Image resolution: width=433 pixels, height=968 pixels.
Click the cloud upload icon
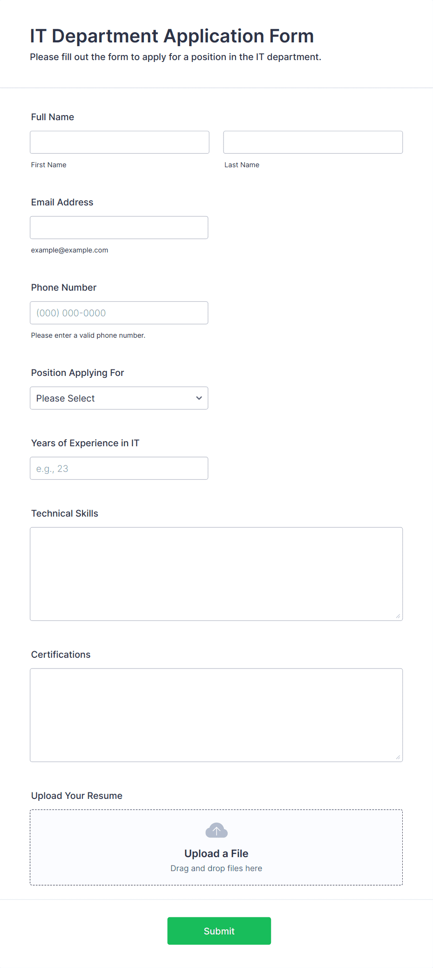(x=216, y=830)
